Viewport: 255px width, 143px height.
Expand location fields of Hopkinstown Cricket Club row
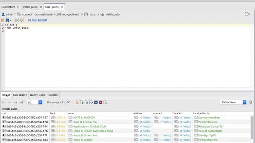click(x=182, y=126)
